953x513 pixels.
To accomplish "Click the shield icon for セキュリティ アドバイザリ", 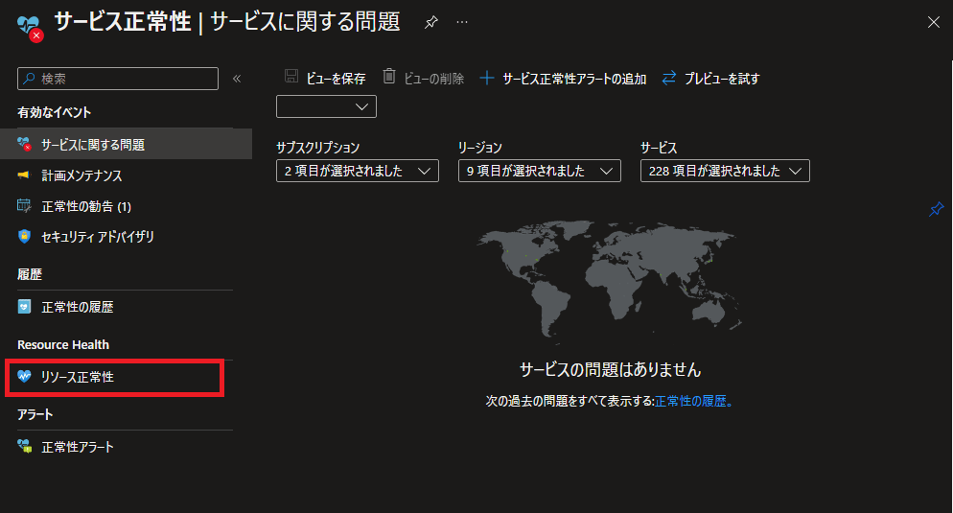I will click(24, 237).
